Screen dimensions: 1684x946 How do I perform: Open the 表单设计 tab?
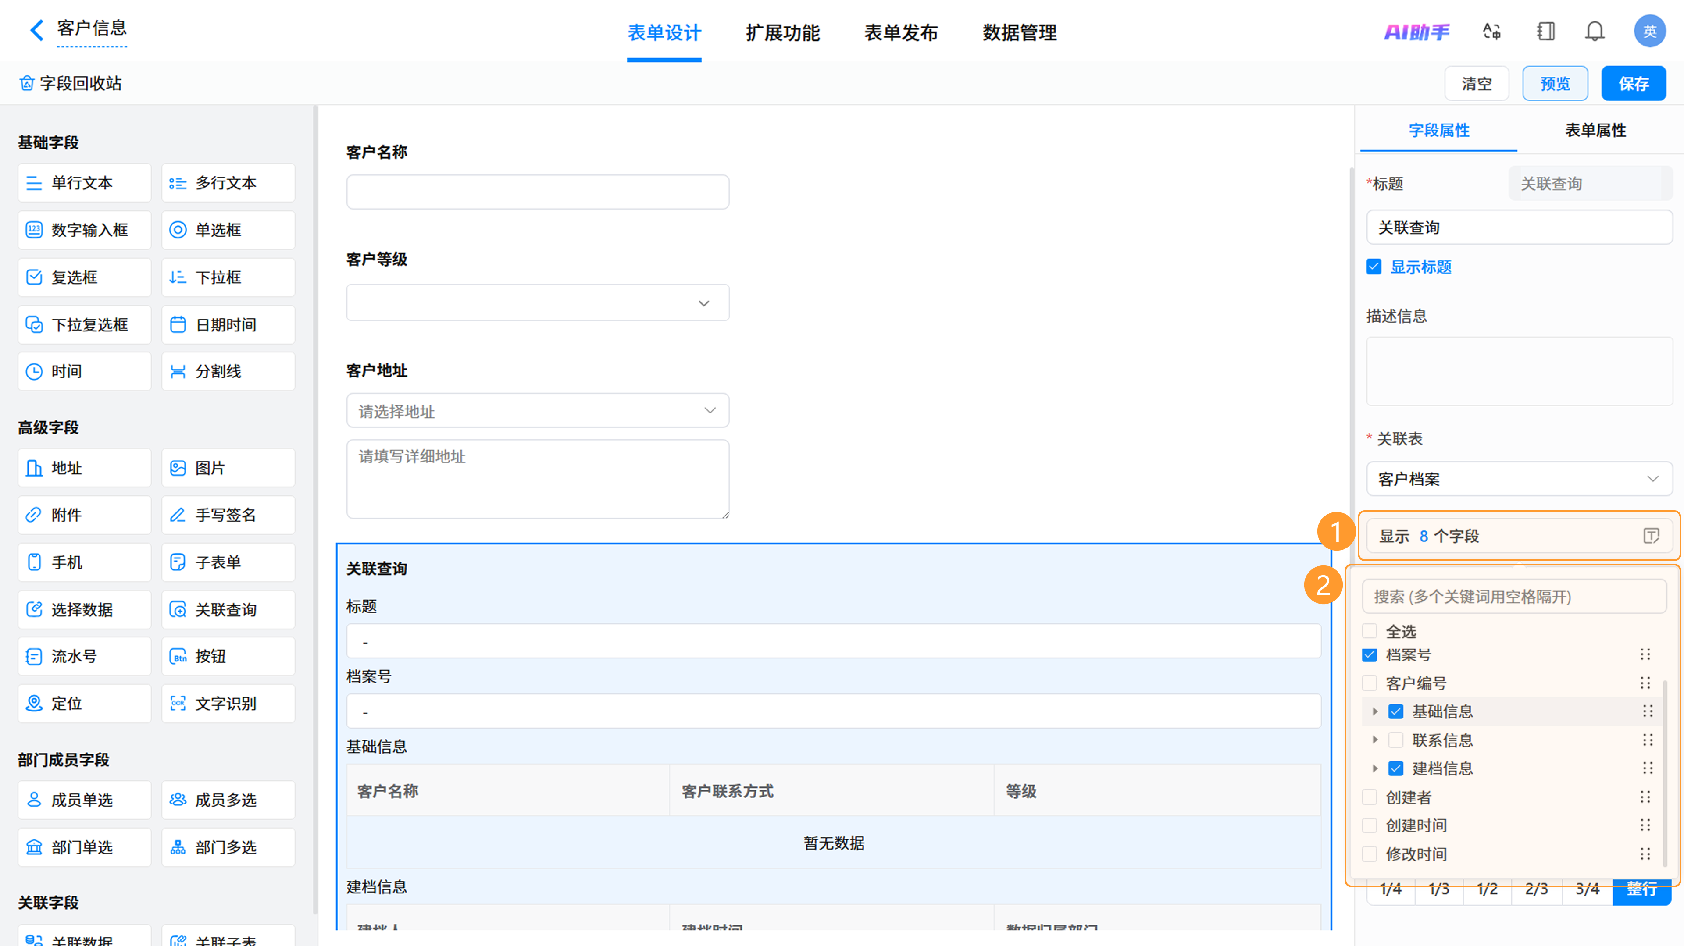point(664,33)
